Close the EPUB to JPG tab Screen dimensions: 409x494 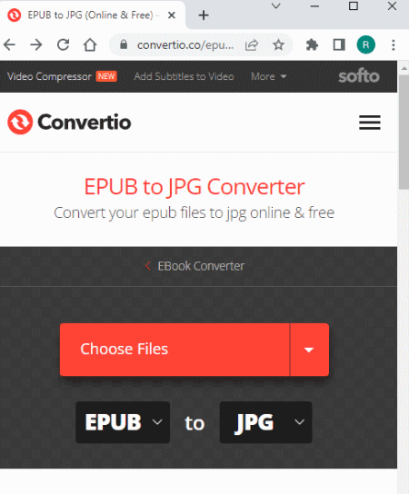(172, 15)
